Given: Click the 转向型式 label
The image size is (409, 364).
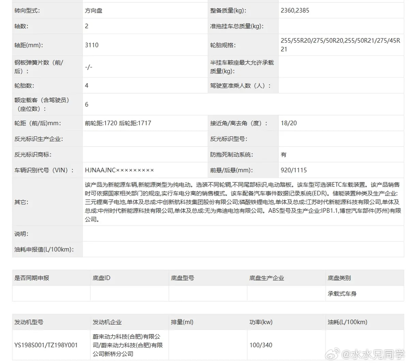Looking at the screenshot, I should pos(27,11).
